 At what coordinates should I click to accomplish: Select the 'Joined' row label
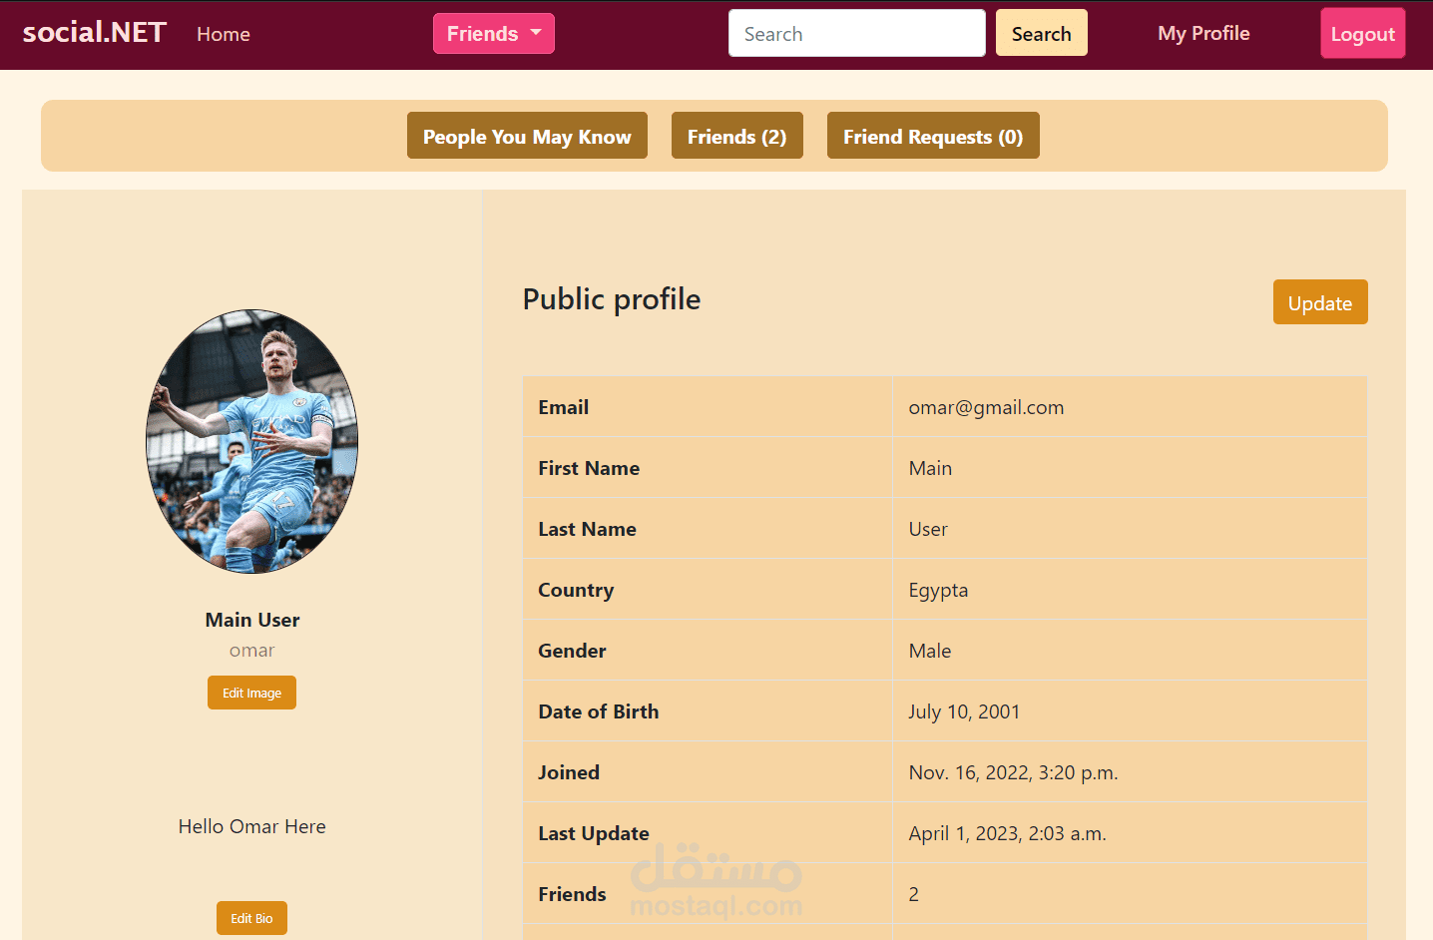click(569, 772)
